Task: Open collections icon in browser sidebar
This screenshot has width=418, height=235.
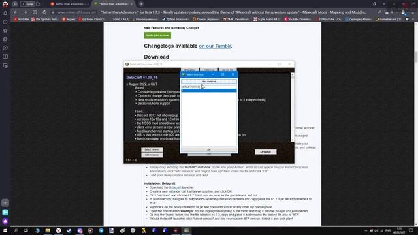Action: 5,39
